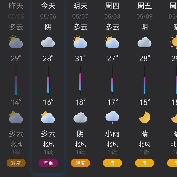The width and height of the screenshot is (177, 177).
Task: Tap yesterday's night moon-and-cloud icon
Action: pyautogui.click(x=16, y=117)
